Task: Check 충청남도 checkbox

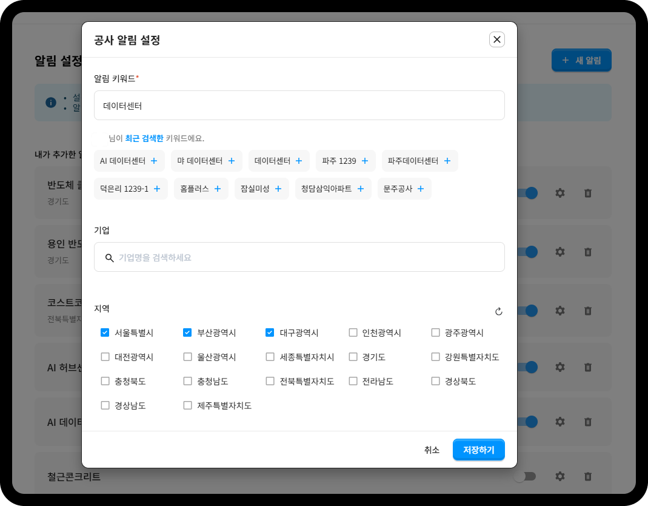Action: coord(187,381)
